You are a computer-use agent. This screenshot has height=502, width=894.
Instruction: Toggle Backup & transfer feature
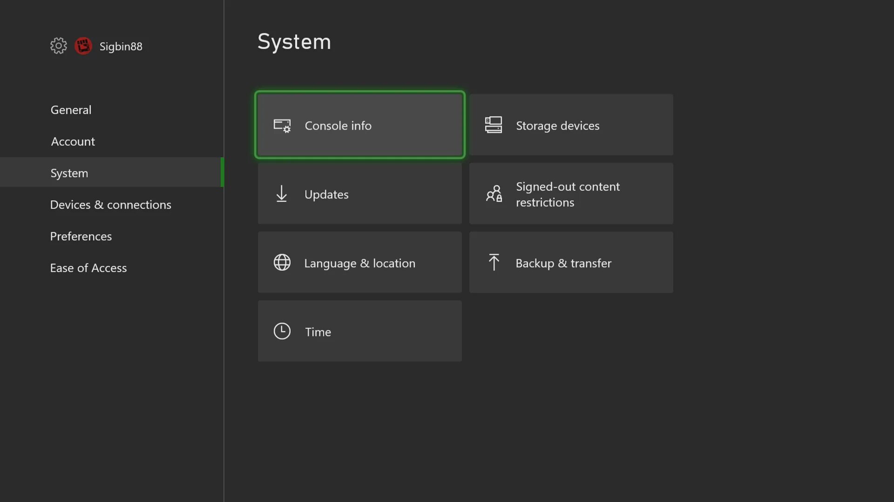571,262
